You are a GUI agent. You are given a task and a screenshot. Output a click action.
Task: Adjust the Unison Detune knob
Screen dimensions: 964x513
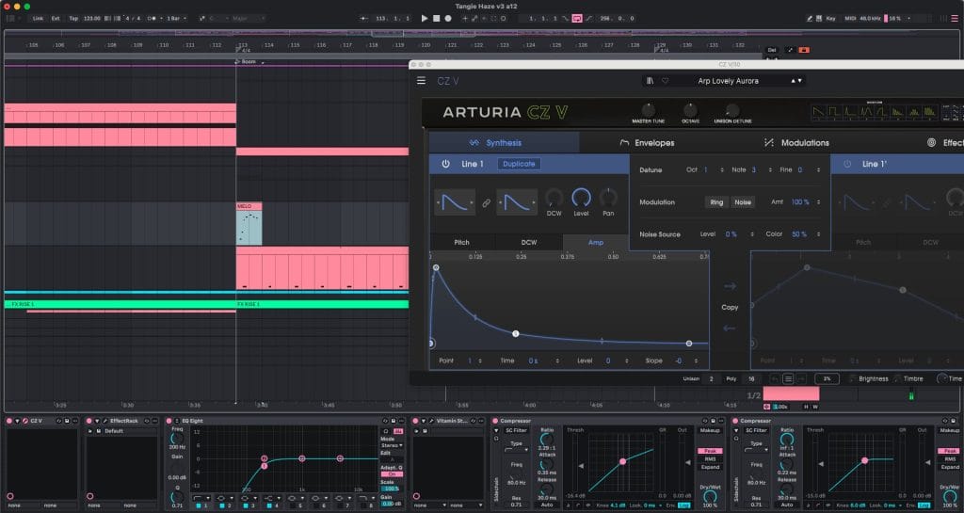pos(732,110)
